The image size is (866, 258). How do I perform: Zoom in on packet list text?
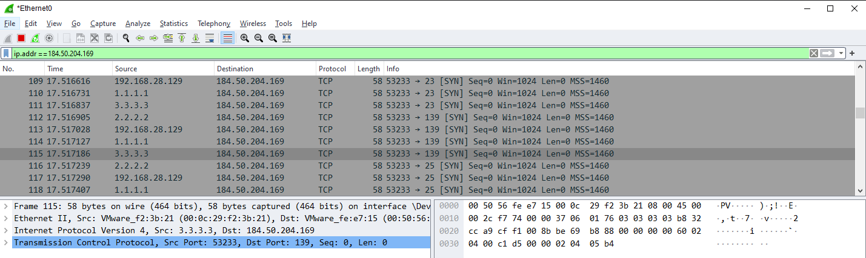pos(245,38)
